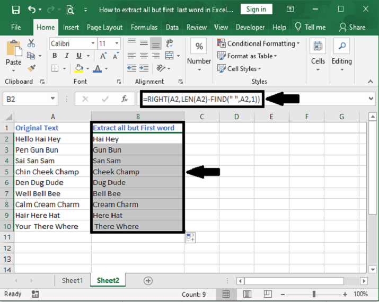Toggle Underline formatting
379x302 pixels.
pyautogui.click(x=79, y=56)
